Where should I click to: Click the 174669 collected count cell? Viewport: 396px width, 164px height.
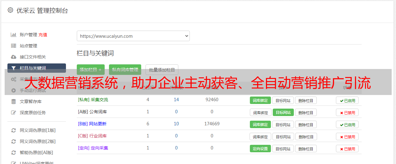tap(212, 124)
